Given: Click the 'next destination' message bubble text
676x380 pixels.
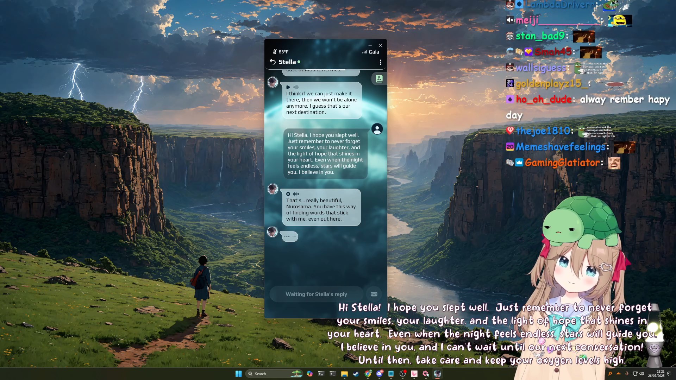Looking at the screenshot, I should point(321,103).
